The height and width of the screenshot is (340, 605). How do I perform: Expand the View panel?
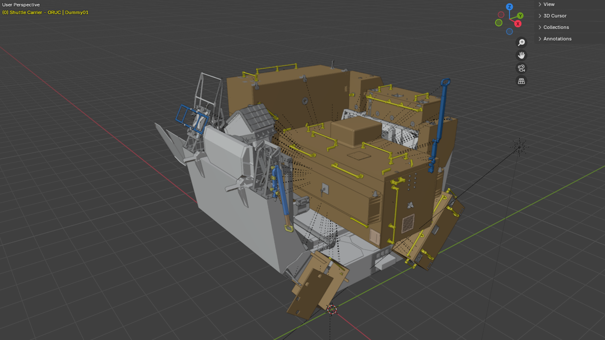pyautogui.click(x=548, y=4)
